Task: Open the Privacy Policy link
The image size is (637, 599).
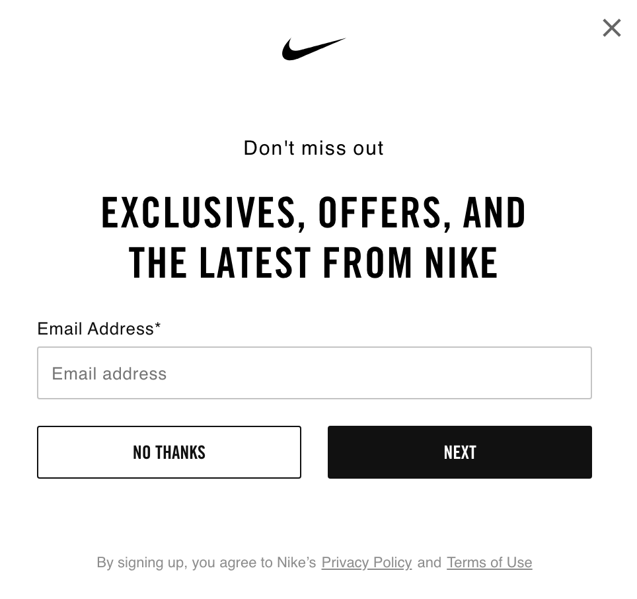Action: coord(367,563)
